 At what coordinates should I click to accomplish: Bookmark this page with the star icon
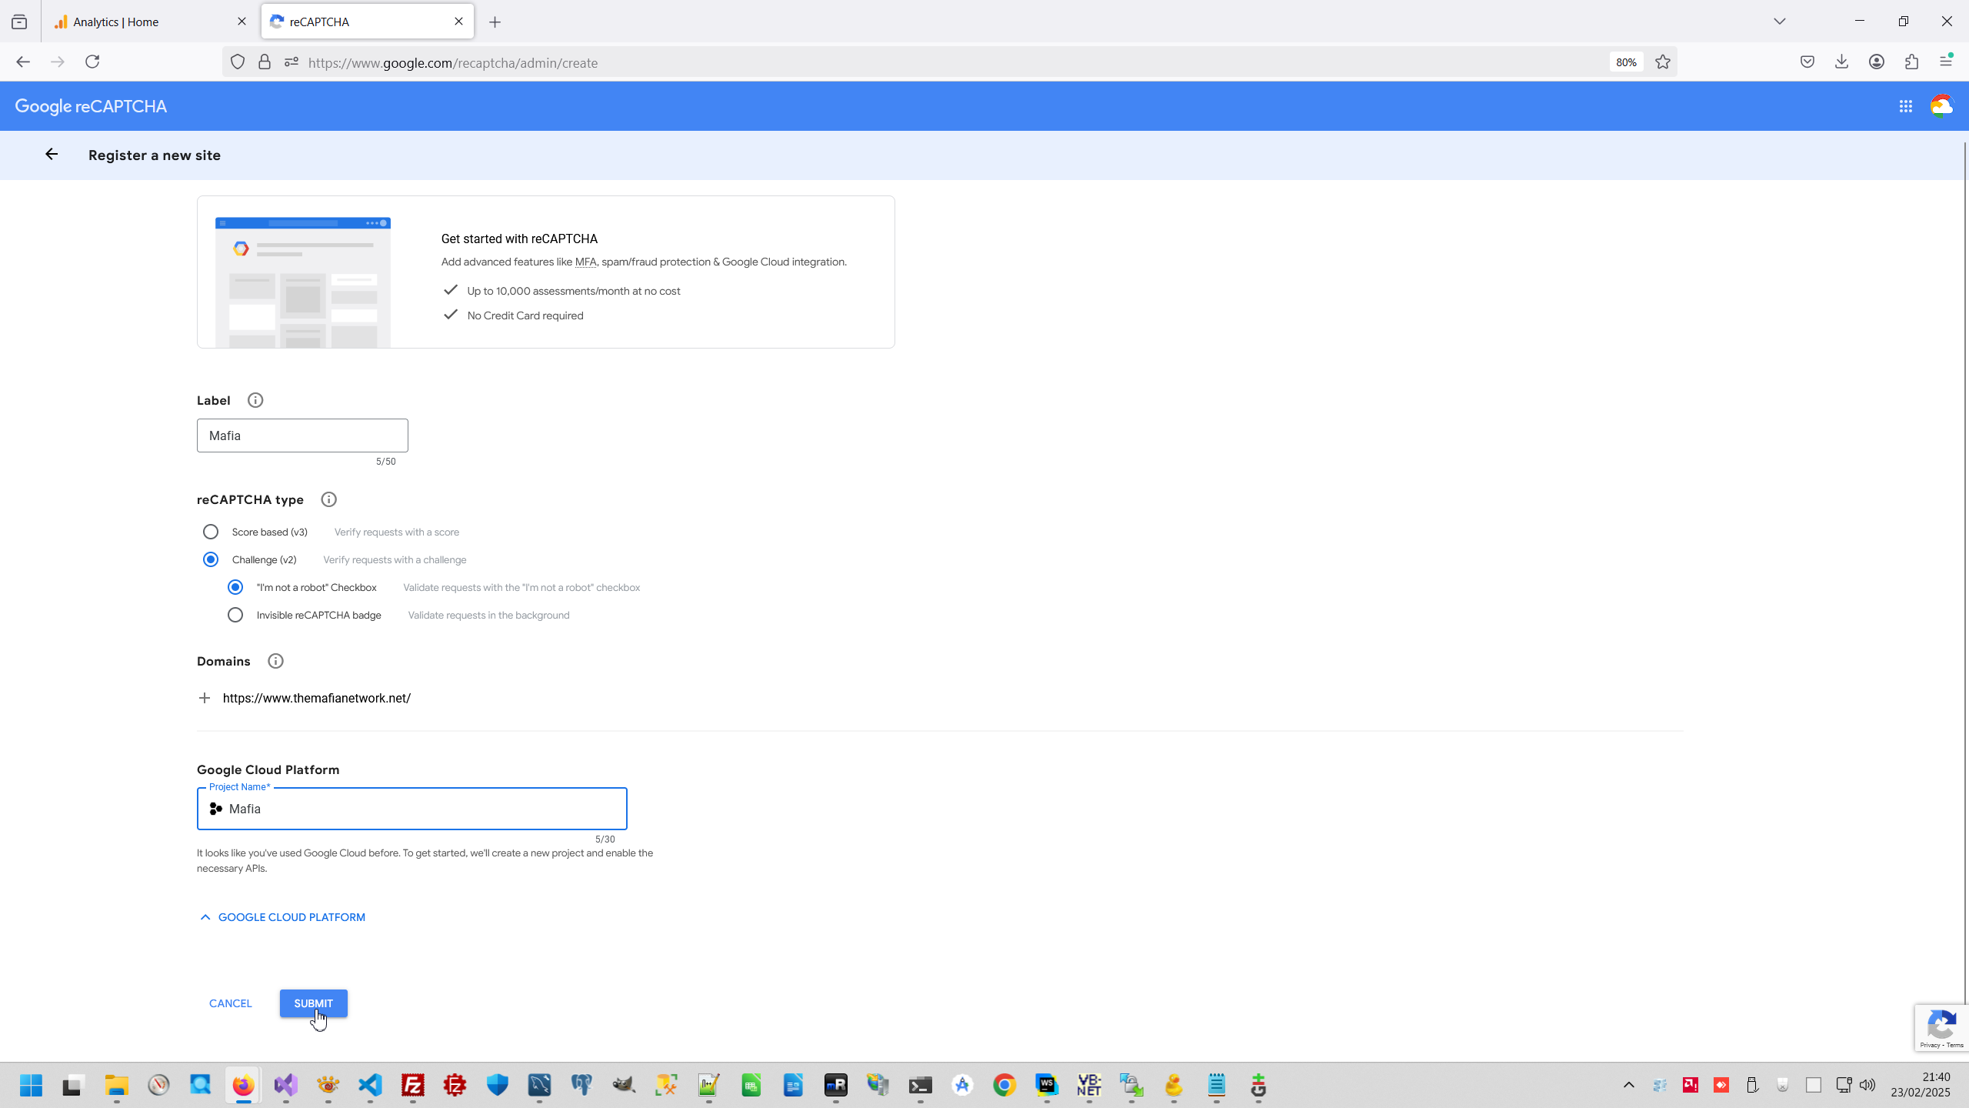1663,62
